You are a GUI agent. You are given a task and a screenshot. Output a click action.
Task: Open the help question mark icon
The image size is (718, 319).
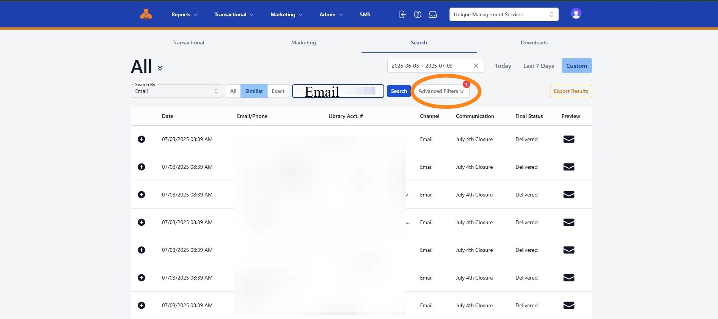[418, 14]
